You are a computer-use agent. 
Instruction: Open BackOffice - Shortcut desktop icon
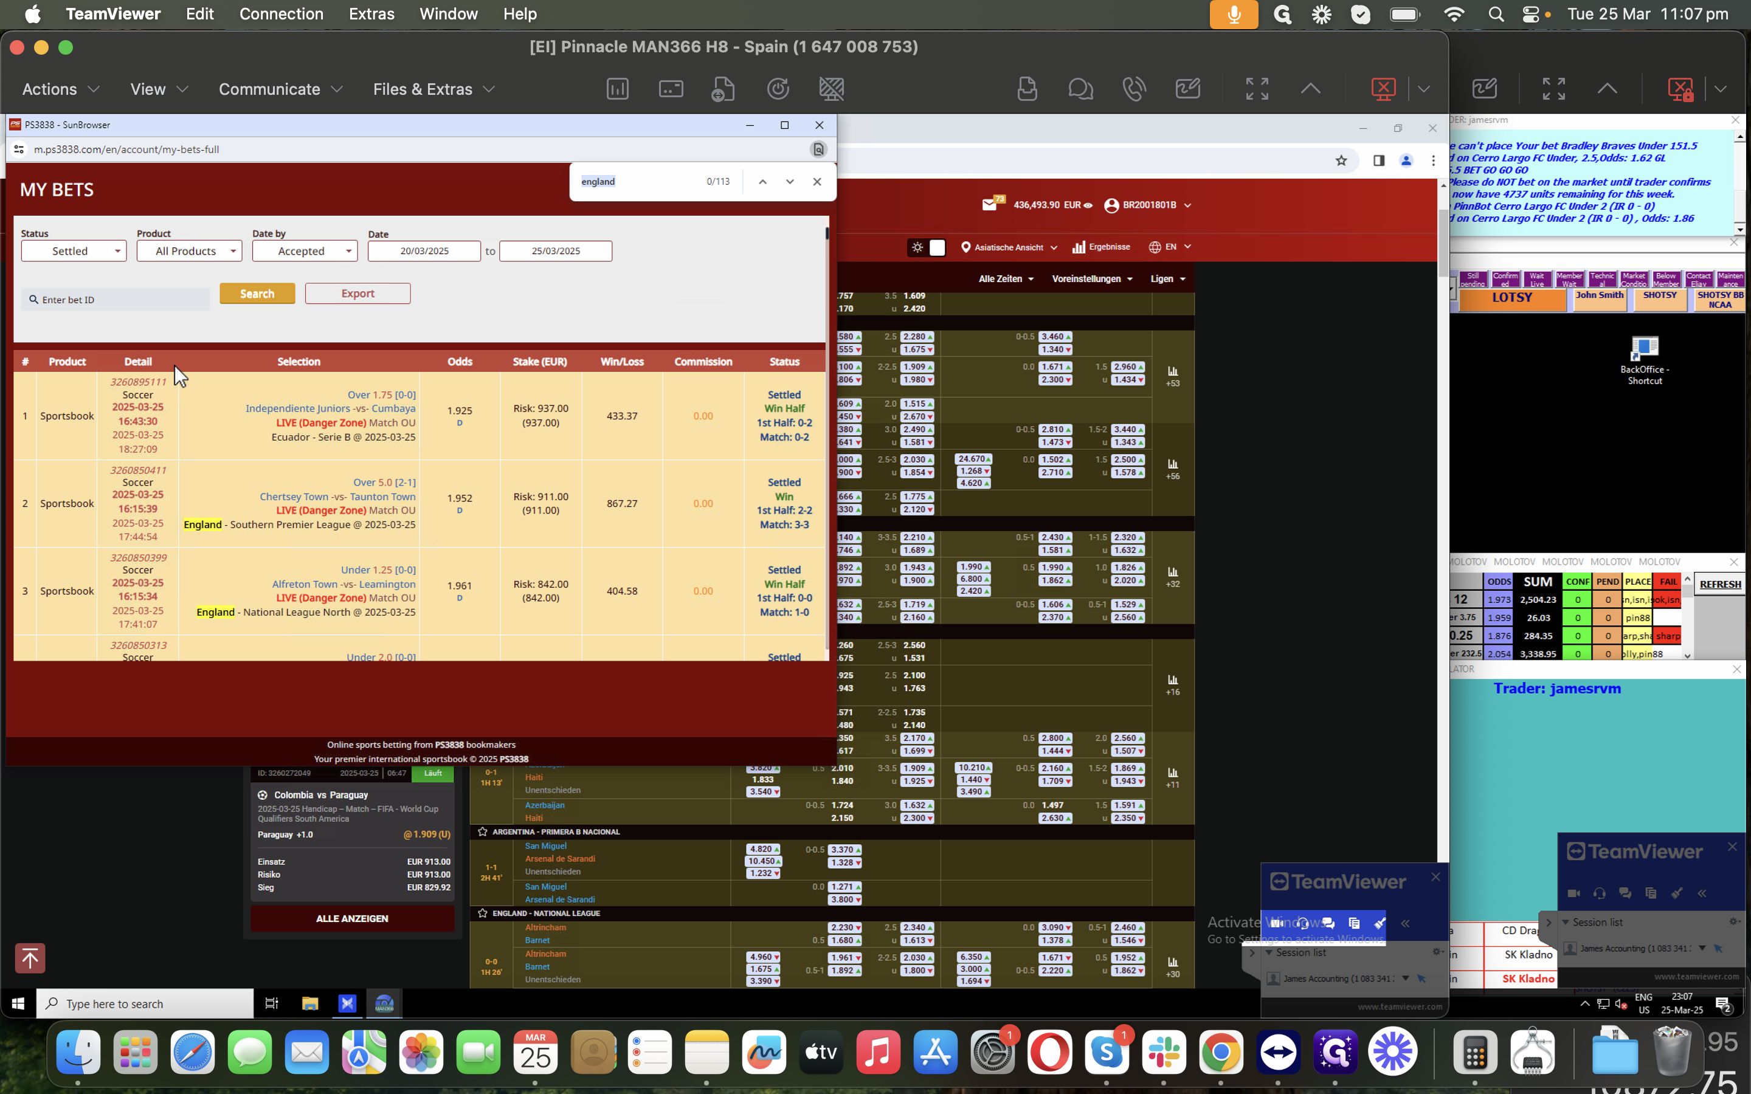click(1644, 360)
